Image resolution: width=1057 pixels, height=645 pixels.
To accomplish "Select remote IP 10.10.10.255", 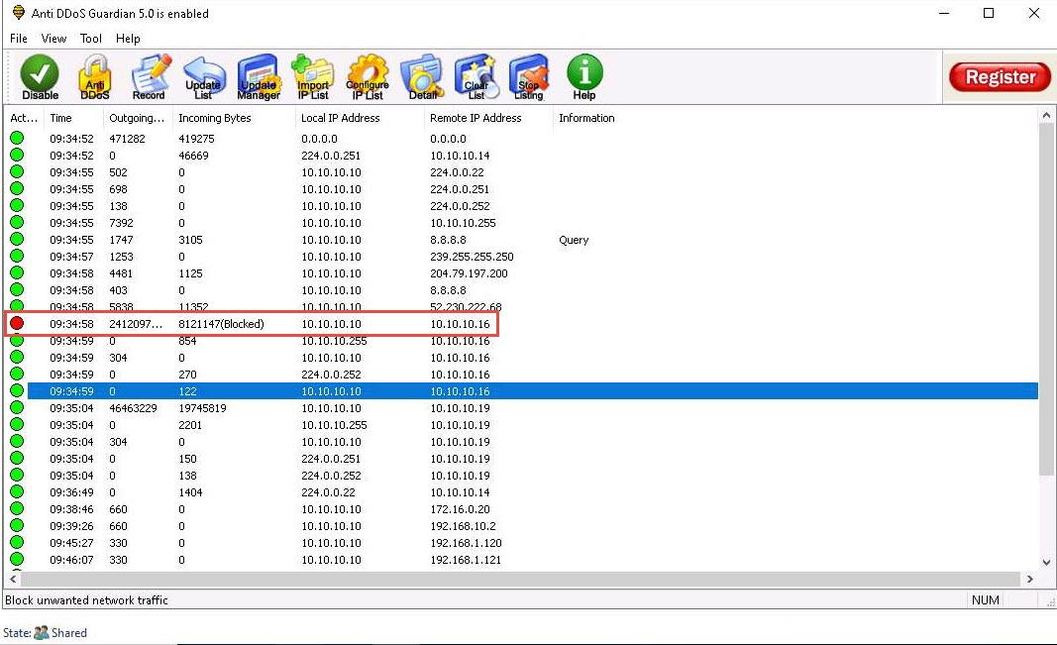I will [x=463, y=223].
